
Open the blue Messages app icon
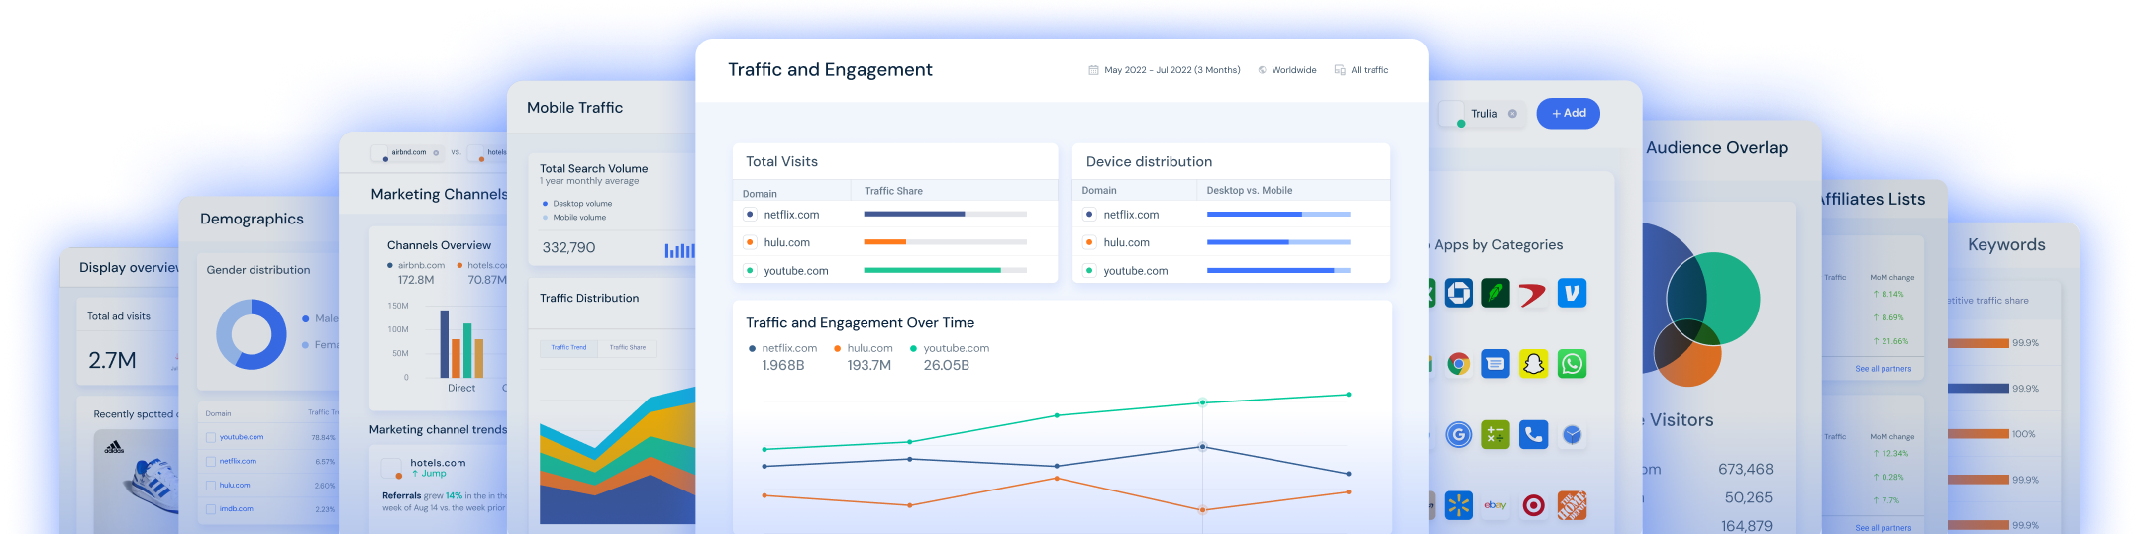click(x=1495, y=364)
